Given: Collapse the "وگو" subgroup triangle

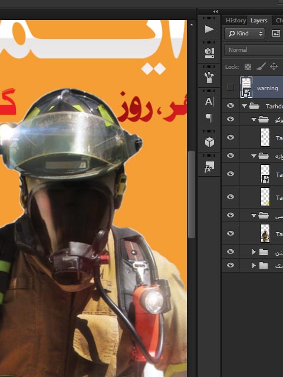Looking at the screenshot, I should click(x=254, y=120).
